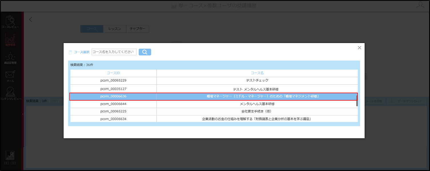Sort by the コースID column header
Screen dimensions: 430x171
pos(113,73)
